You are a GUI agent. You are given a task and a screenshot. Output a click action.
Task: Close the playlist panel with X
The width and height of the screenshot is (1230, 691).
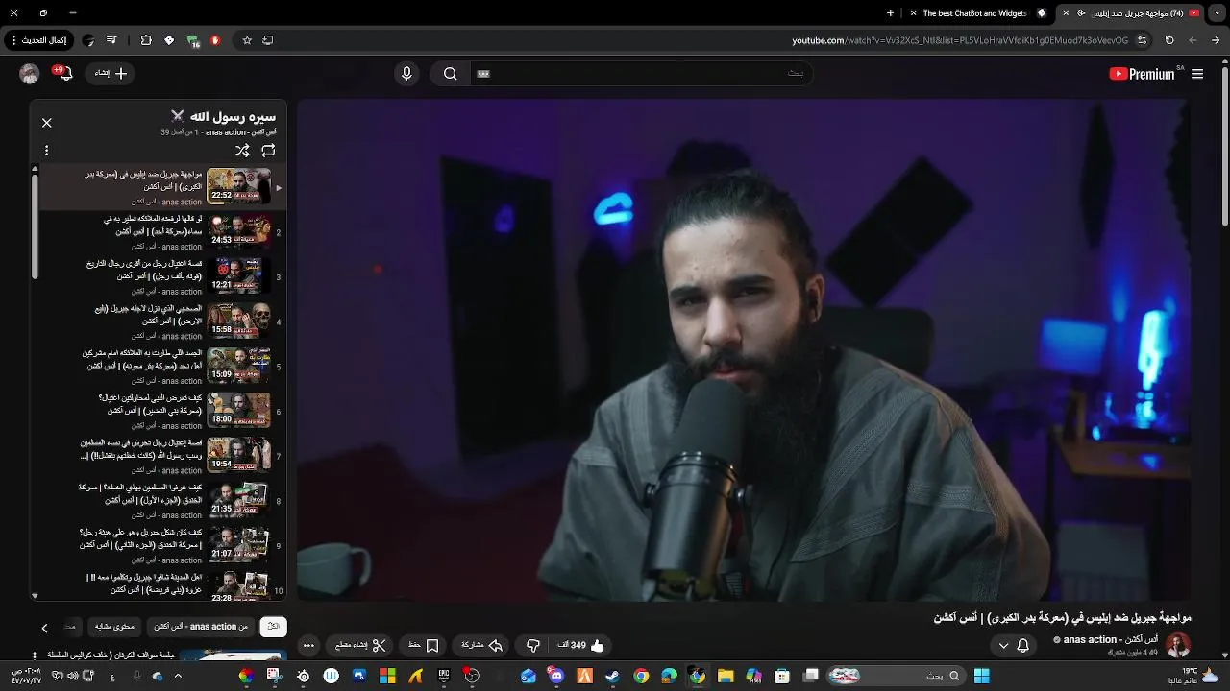pos(46,123)
